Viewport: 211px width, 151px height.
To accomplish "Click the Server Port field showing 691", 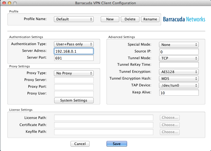I will point(74,58).
